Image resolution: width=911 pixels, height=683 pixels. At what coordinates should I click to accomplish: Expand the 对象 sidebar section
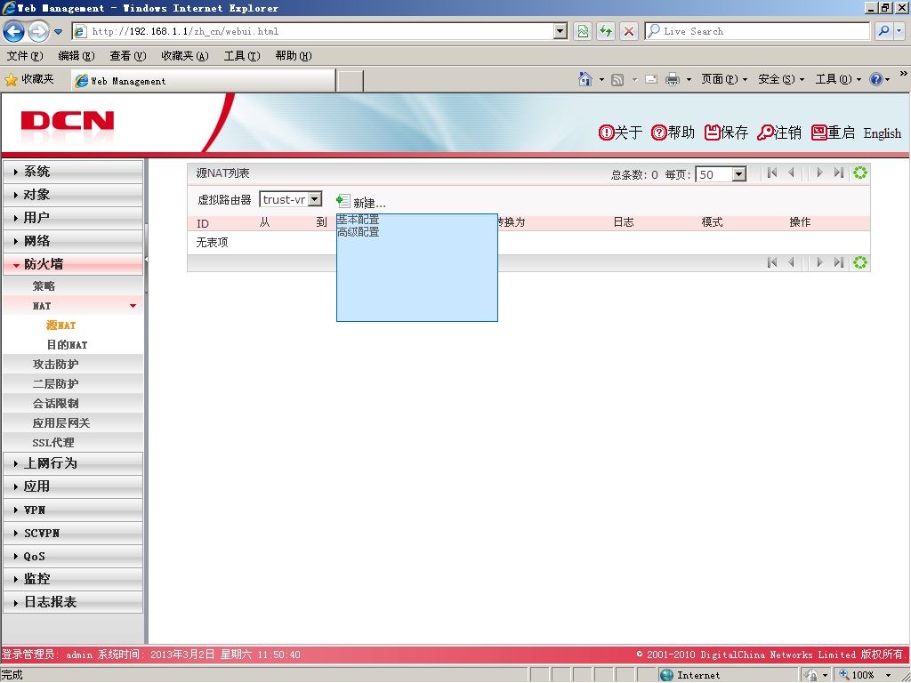tap(73, 195)
